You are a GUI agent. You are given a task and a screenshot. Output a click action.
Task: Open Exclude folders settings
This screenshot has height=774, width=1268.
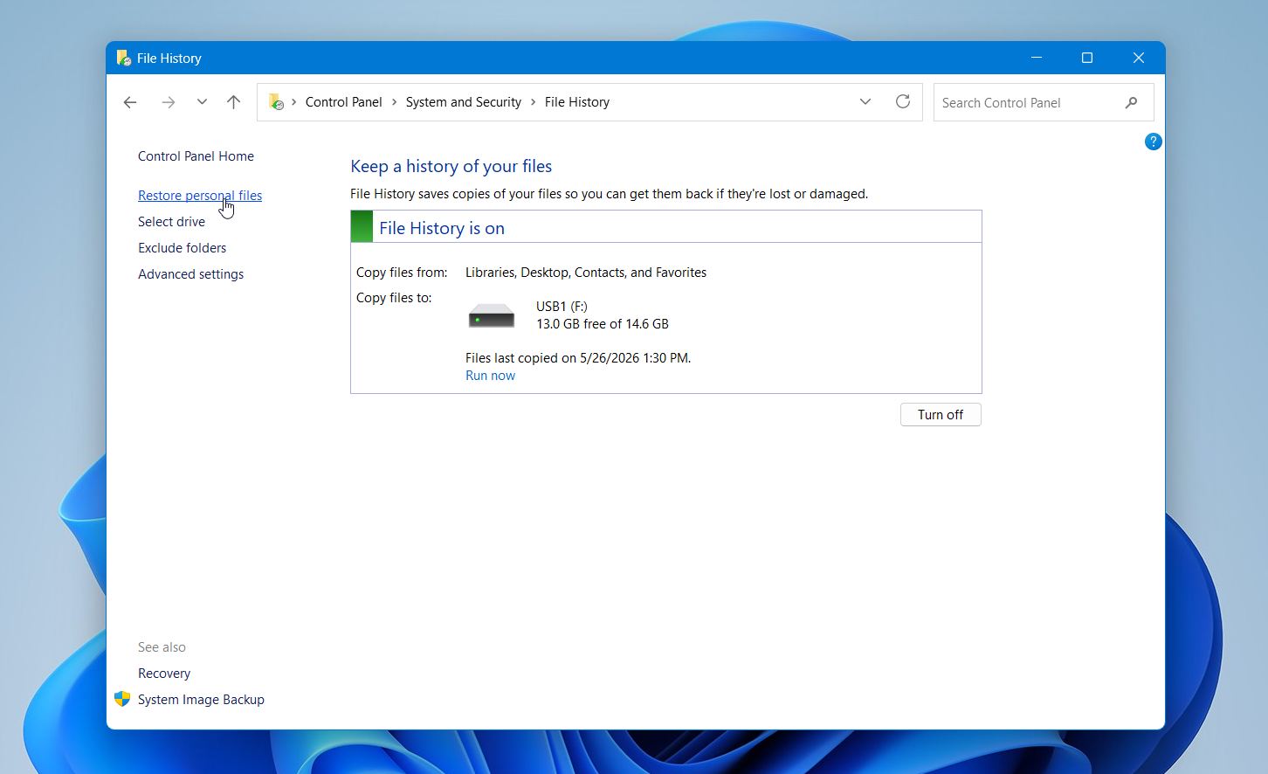coord(182,248)
